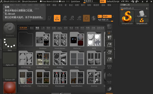Viewport: 153px width, 94px height.
Task: Open the red material sphere picker
Action: pyautogui.click(x=10, y=88)
